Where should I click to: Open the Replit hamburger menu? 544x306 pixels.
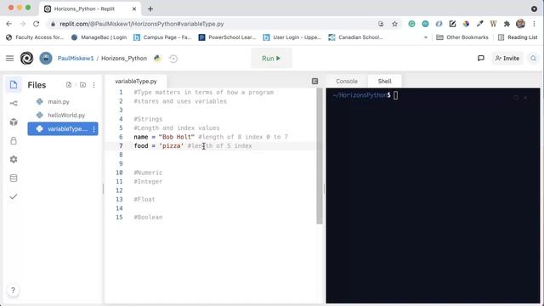[9, 59]
